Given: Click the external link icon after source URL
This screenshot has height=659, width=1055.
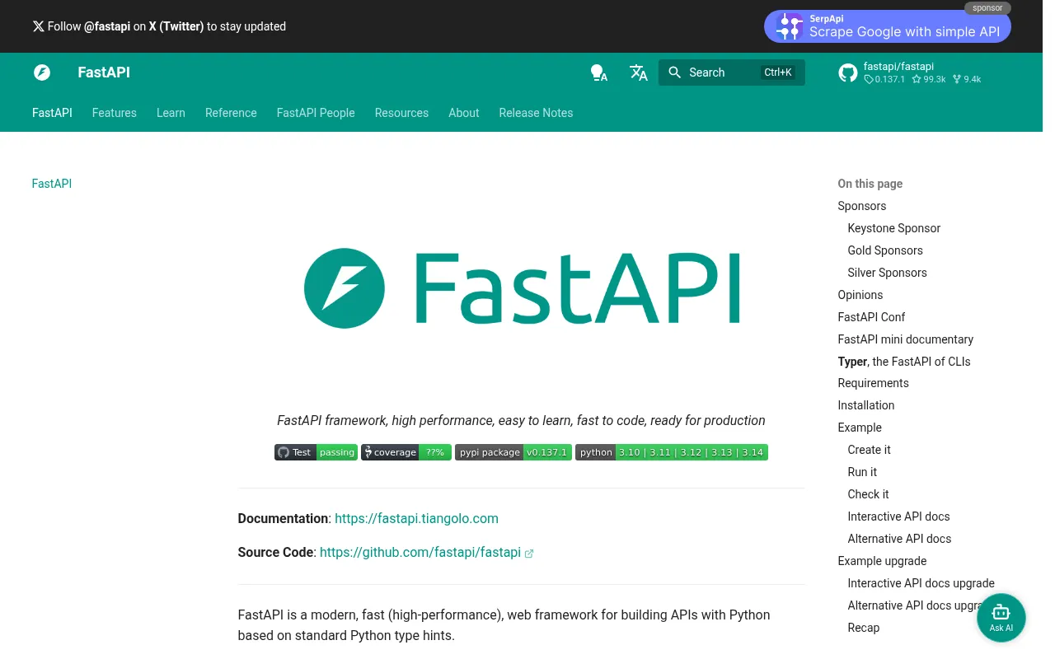Looking at the screenshot, I should coord(529,554).
